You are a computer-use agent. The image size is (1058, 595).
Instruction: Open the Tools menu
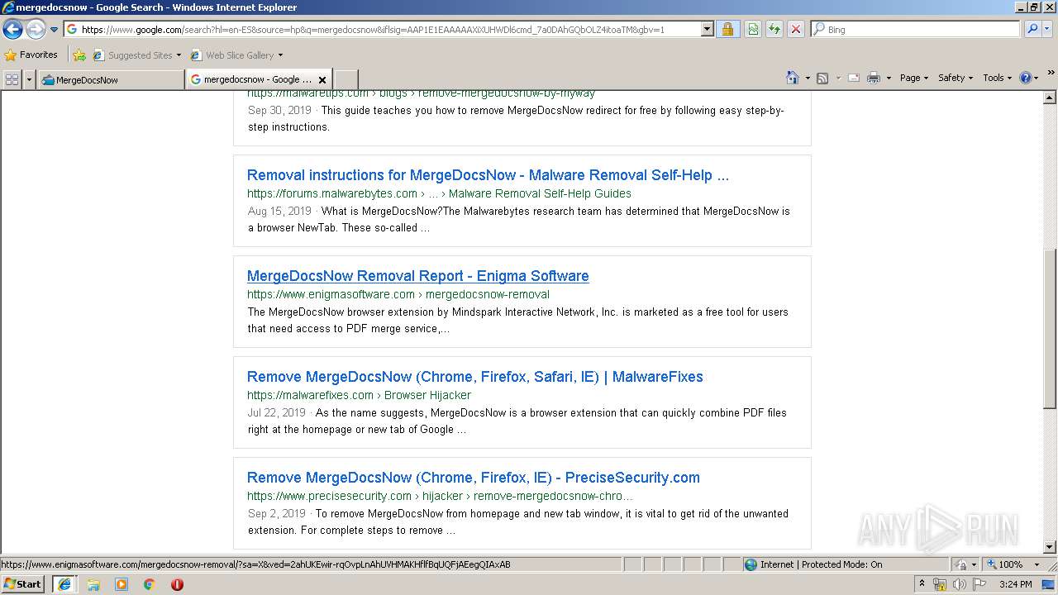click(997, 78)
